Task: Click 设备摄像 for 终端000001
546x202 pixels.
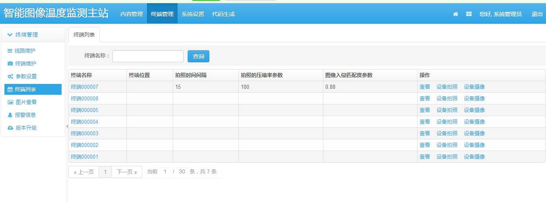Action: (x=474, y=157)
